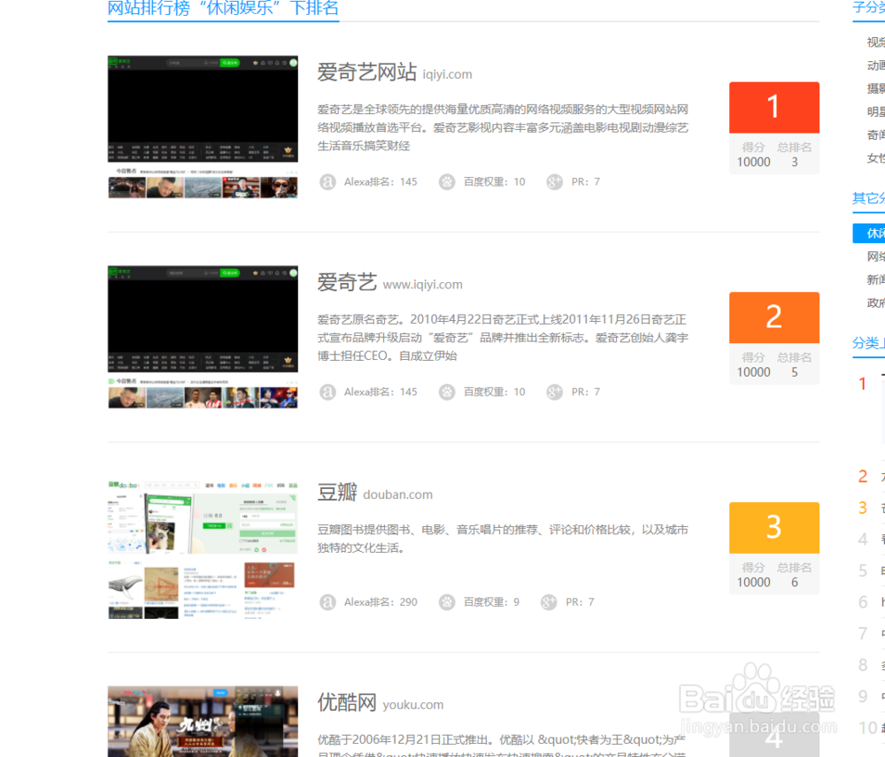
Task: Click the 爱奇艺原名奇艺 description paragraph
Action: (x=503, y=337)
